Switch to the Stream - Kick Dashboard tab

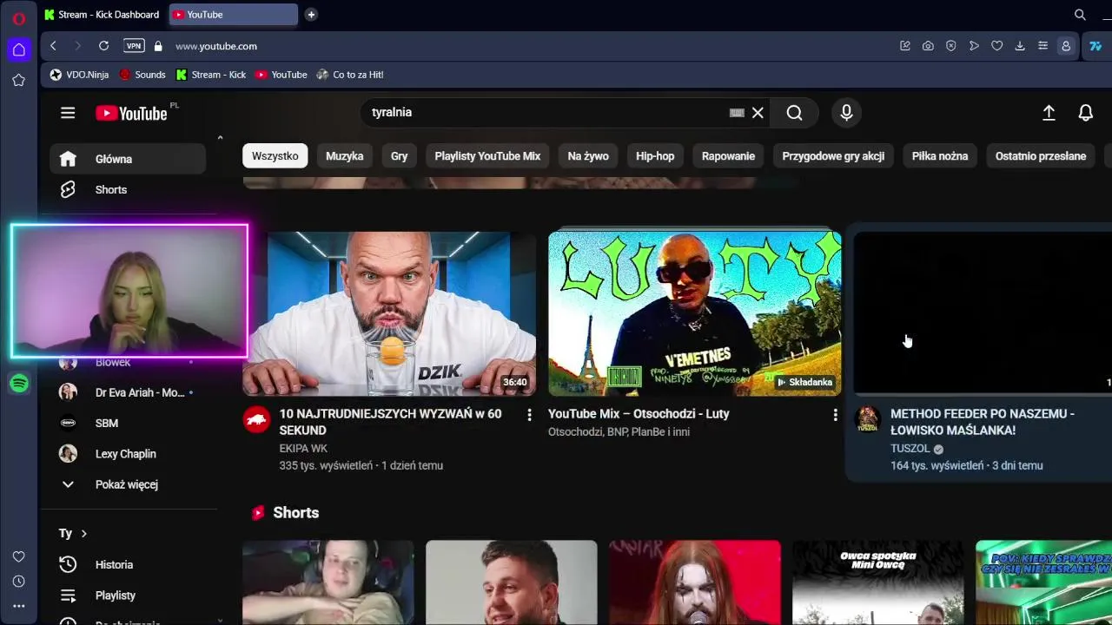pyautogui.click(x=102, y=15)
